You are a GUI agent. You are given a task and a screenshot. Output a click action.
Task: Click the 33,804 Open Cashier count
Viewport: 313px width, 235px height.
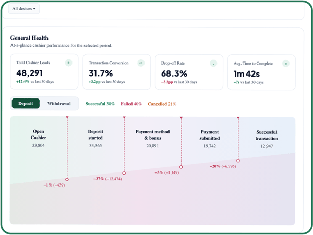point(38,145)
